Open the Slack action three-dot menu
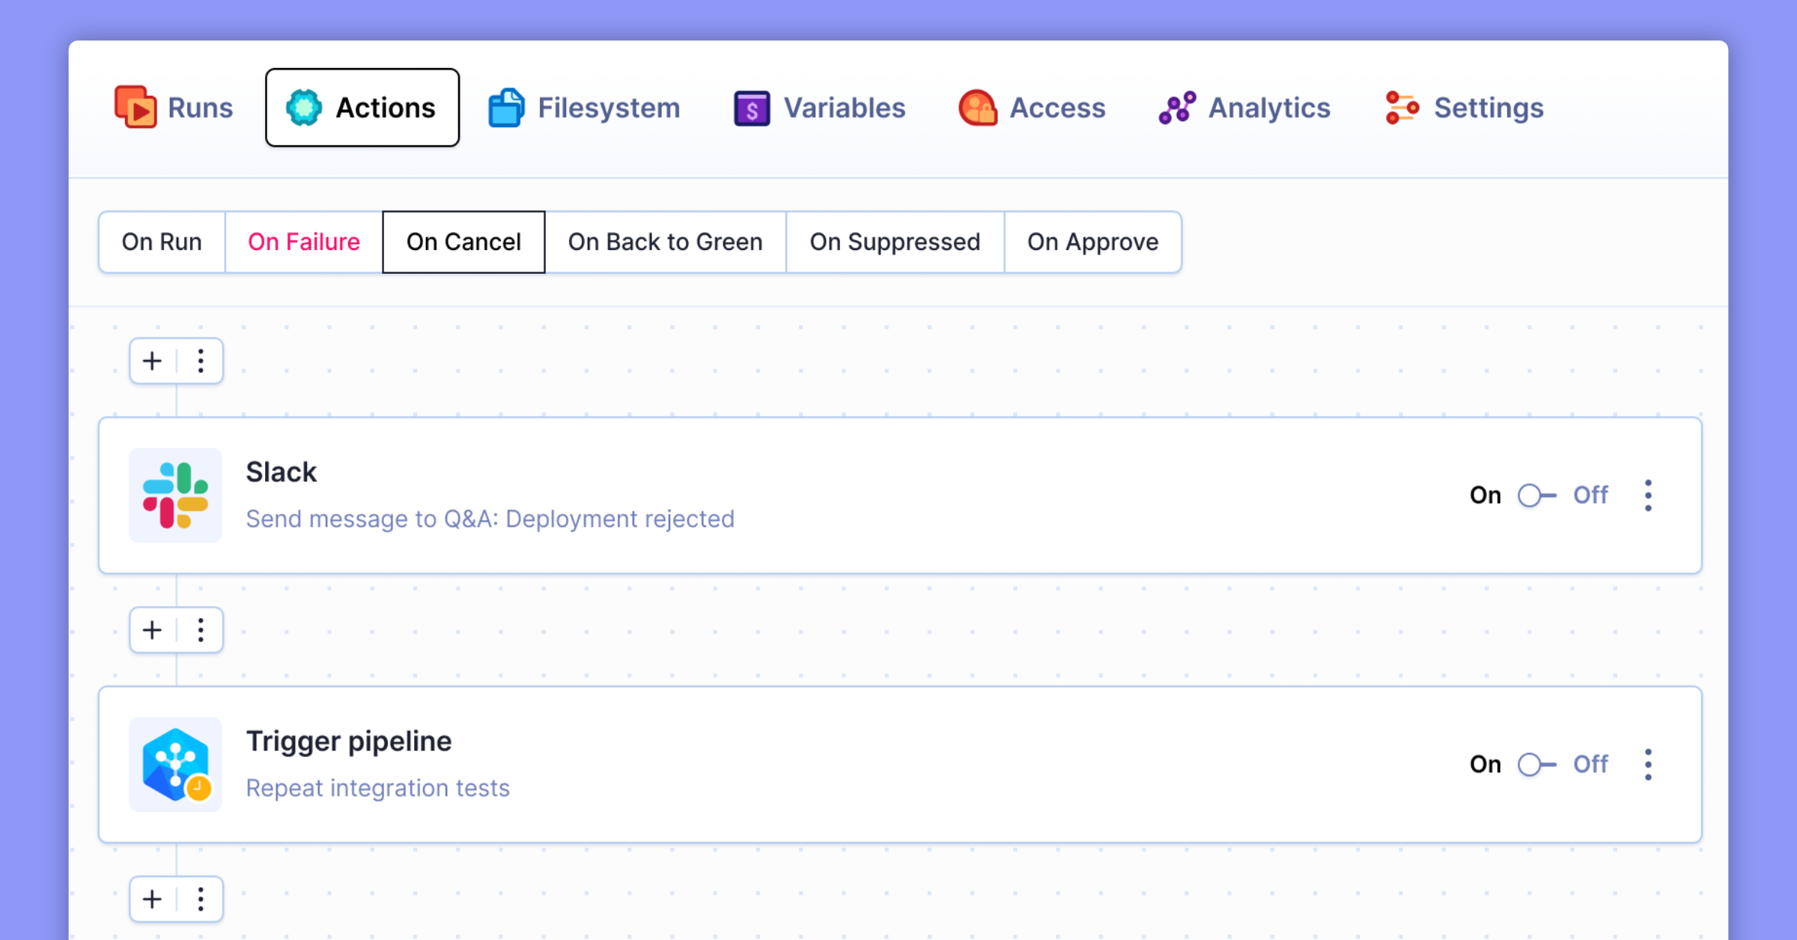Screen dimensions: 1797x940 (1648, 495)
